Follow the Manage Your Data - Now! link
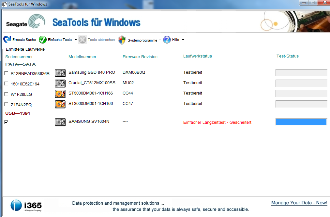Screen dimensions: 330x217 coord(299,203)
